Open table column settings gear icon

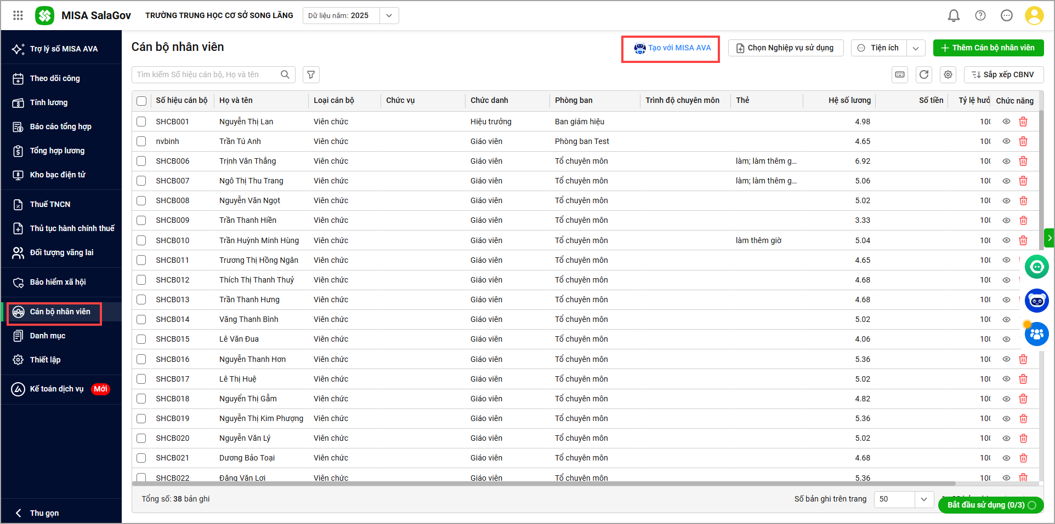coord(948,74)
